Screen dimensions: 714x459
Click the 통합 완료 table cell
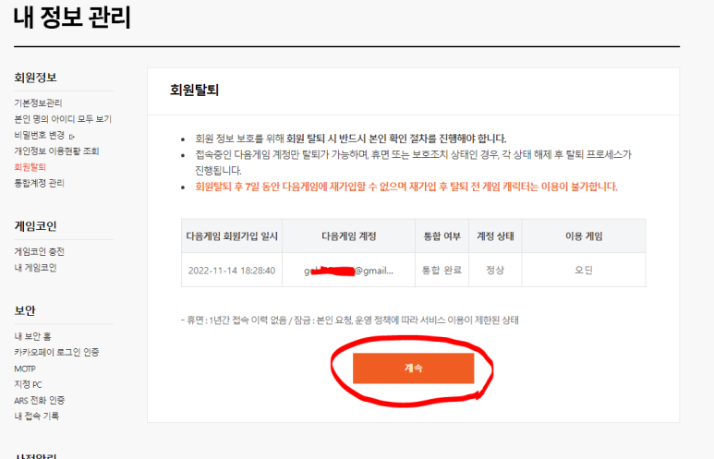[442, 271]
